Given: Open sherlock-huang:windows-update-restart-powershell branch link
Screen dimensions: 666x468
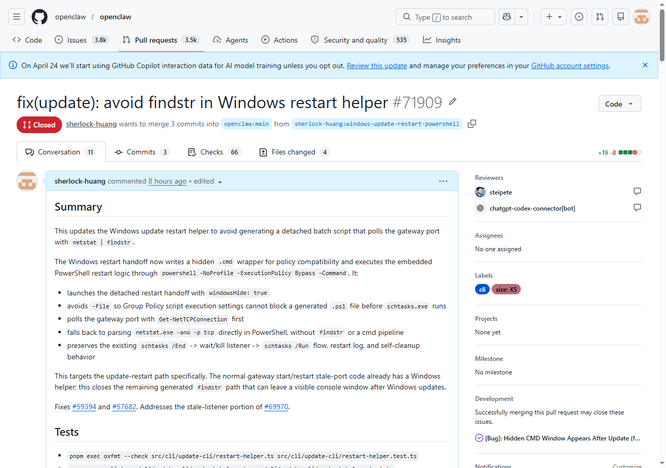Looking at the screenshot, I should [x=377, y=124].
